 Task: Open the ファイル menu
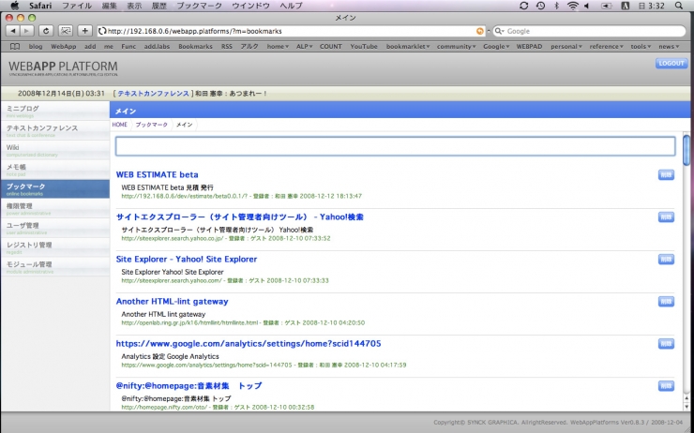tap(77, 6)
